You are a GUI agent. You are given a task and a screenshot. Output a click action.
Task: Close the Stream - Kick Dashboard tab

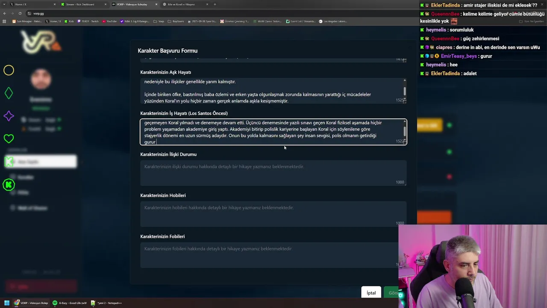tap(105, 4)
